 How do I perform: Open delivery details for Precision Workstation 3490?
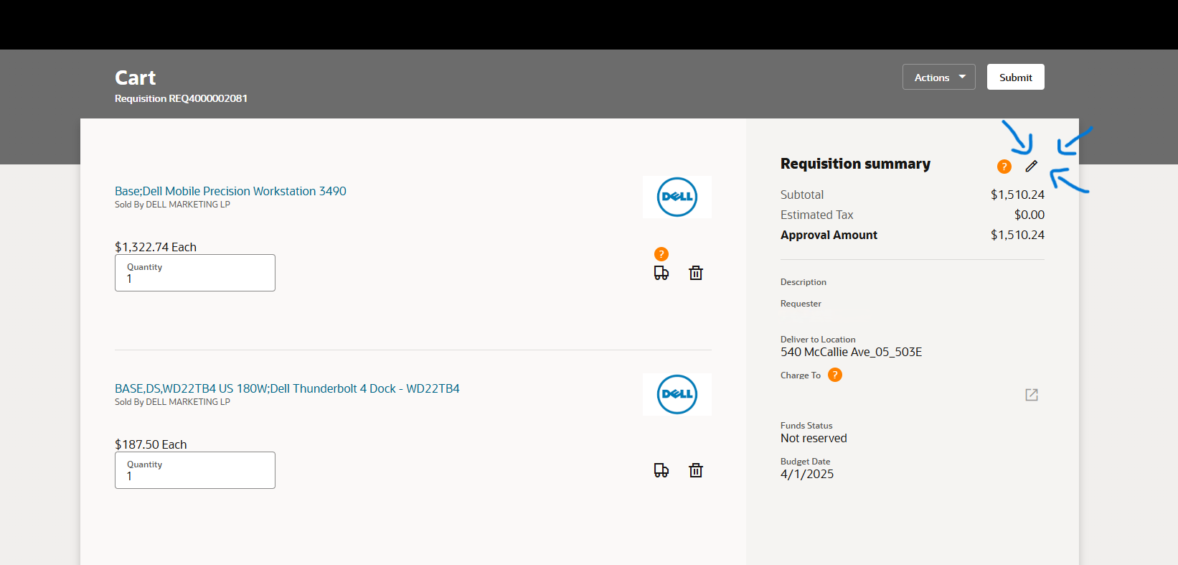click(661, 273)
